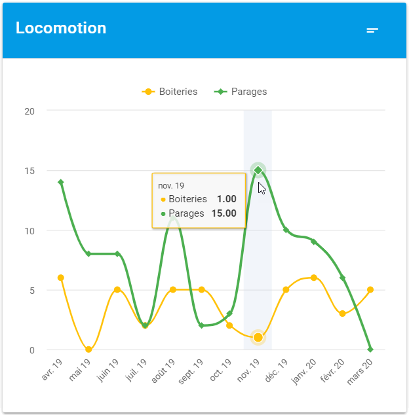Select highlighted Parages diamond for nov. 19

(258, 170)
